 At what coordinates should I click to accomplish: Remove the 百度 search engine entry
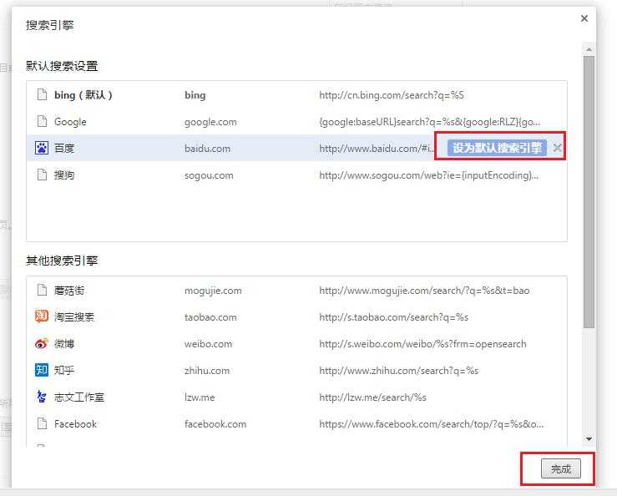point(557,148)
